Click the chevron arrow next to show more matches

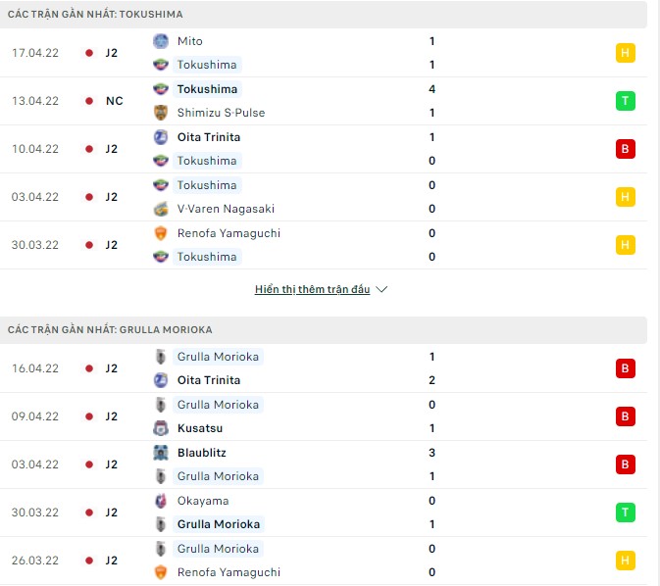point(382,290)
